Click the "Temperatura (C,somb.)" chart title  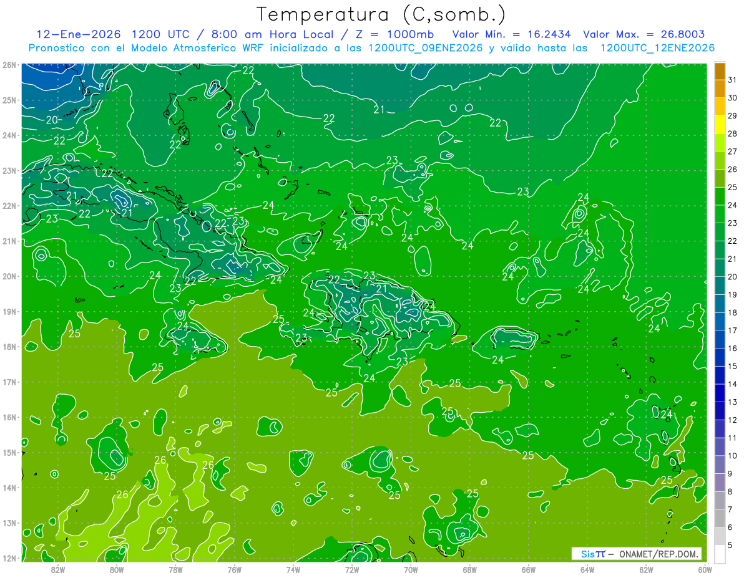click(381, 14)
